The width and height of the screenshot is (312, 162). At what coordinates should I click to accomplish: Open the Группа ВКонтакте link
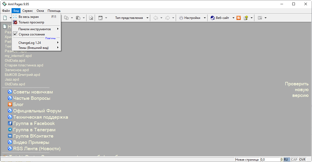tap(33, 136)
